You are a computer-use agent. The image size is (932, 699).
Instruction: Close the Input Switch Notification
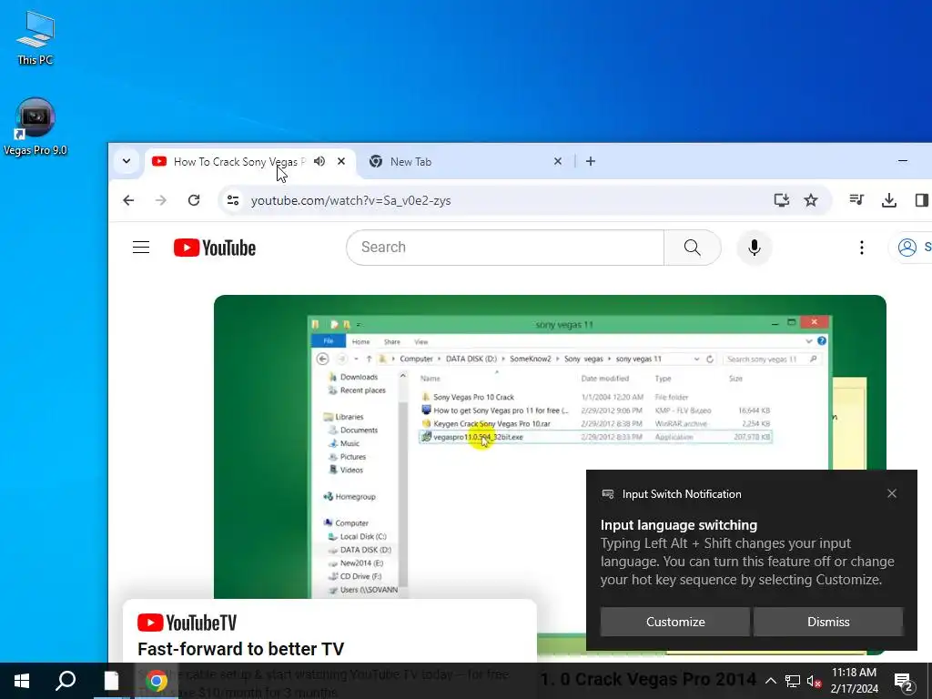tap(892, 493)
